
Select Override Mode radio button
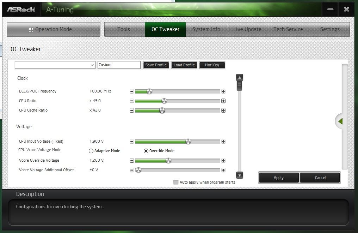146,151
